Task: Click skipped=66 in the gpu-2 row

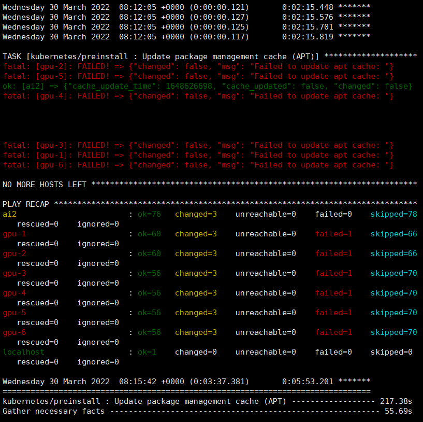Action: pos(394,254)
